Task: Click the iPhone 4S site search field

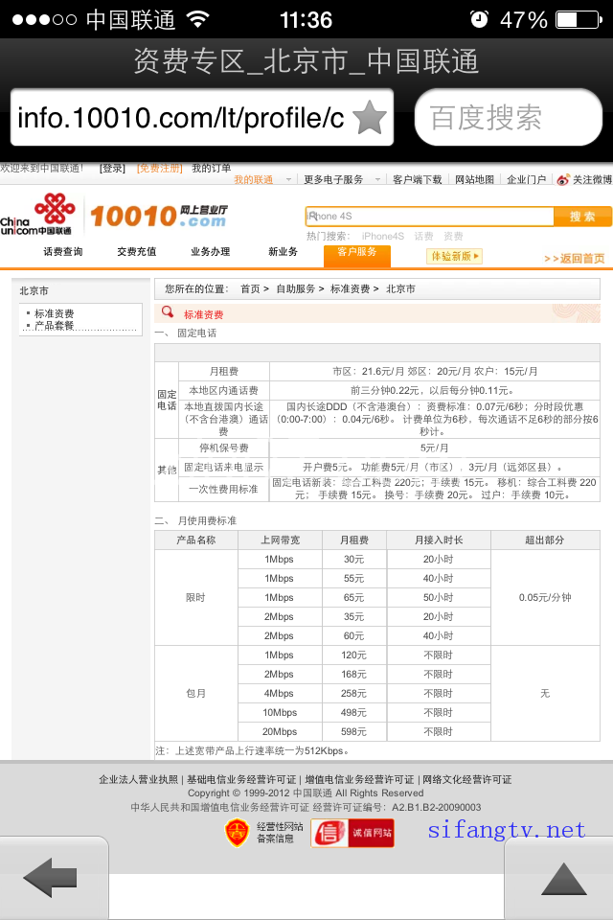Action: (x=429, y=216)
